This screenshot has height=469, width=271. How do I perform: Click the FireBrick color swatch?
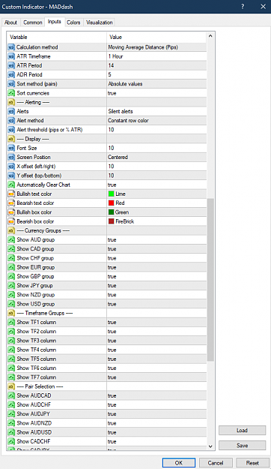point(112,221)
